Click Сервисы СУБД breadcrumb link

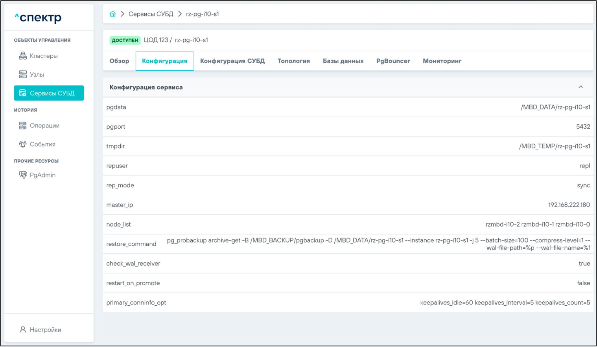[151, 14]
